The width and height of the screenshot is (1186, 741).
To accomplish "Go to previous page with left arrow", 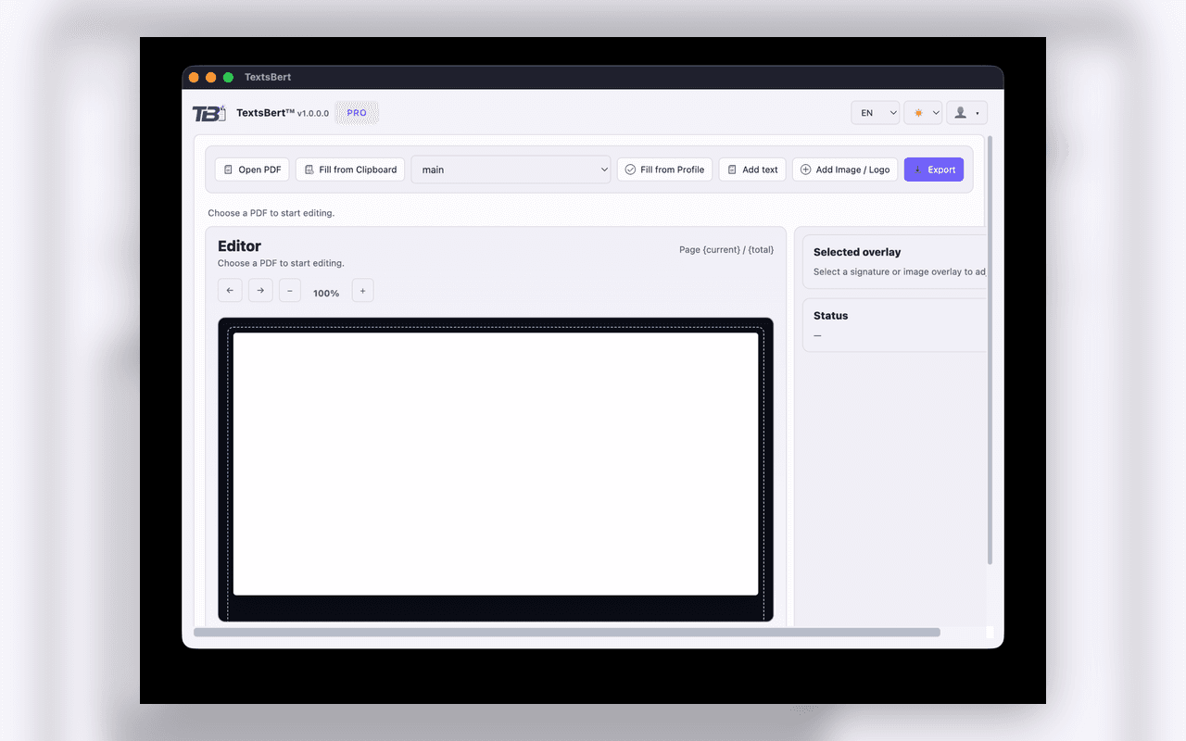I will pos(230,291).
